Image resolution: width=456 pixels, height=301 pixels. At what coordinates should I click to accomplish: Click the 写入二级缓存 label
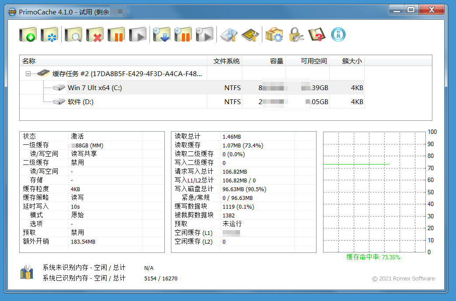tap(194, 163)
